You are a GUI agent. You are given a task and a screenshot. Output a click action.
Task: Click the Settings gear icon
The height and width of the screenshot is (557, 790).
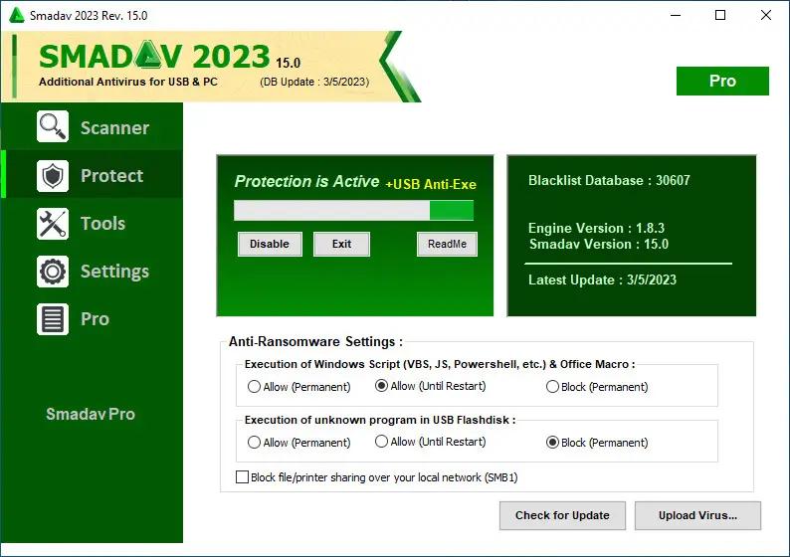point(53,272)
